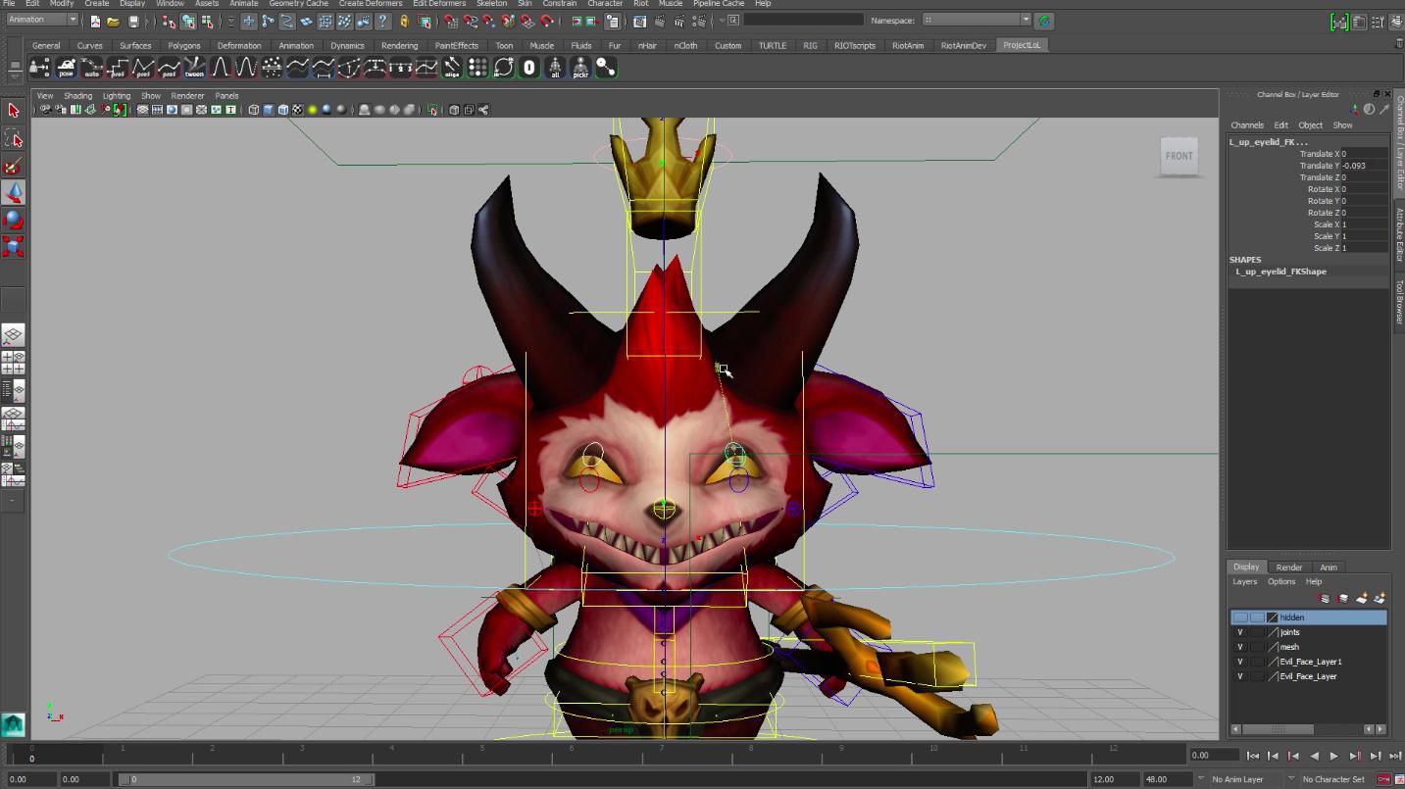Toggle display type box of joints layer
This screenshot has width=1405, height=789.
1257,632
